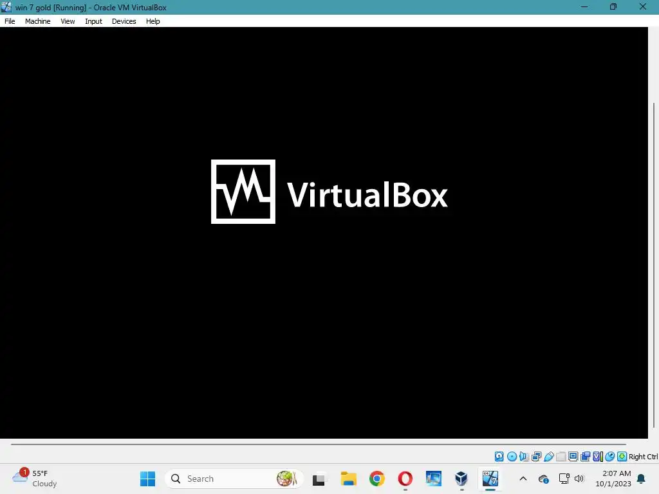659x494 pixels.
Task: Click the CPU virtualization V status icon
Action: coord(597,457)
